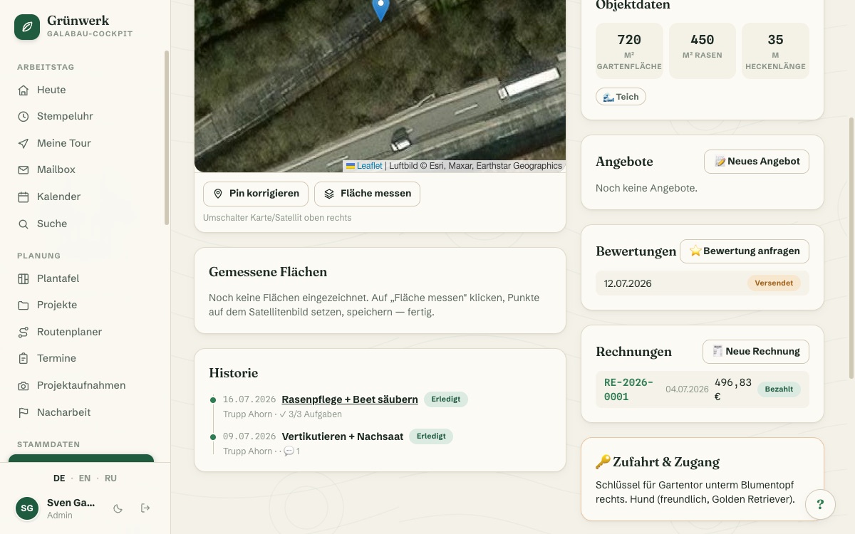The image size is (855, 534).
Task: Click the Projektaufnahmen camera icon
Action: point(24,385)
